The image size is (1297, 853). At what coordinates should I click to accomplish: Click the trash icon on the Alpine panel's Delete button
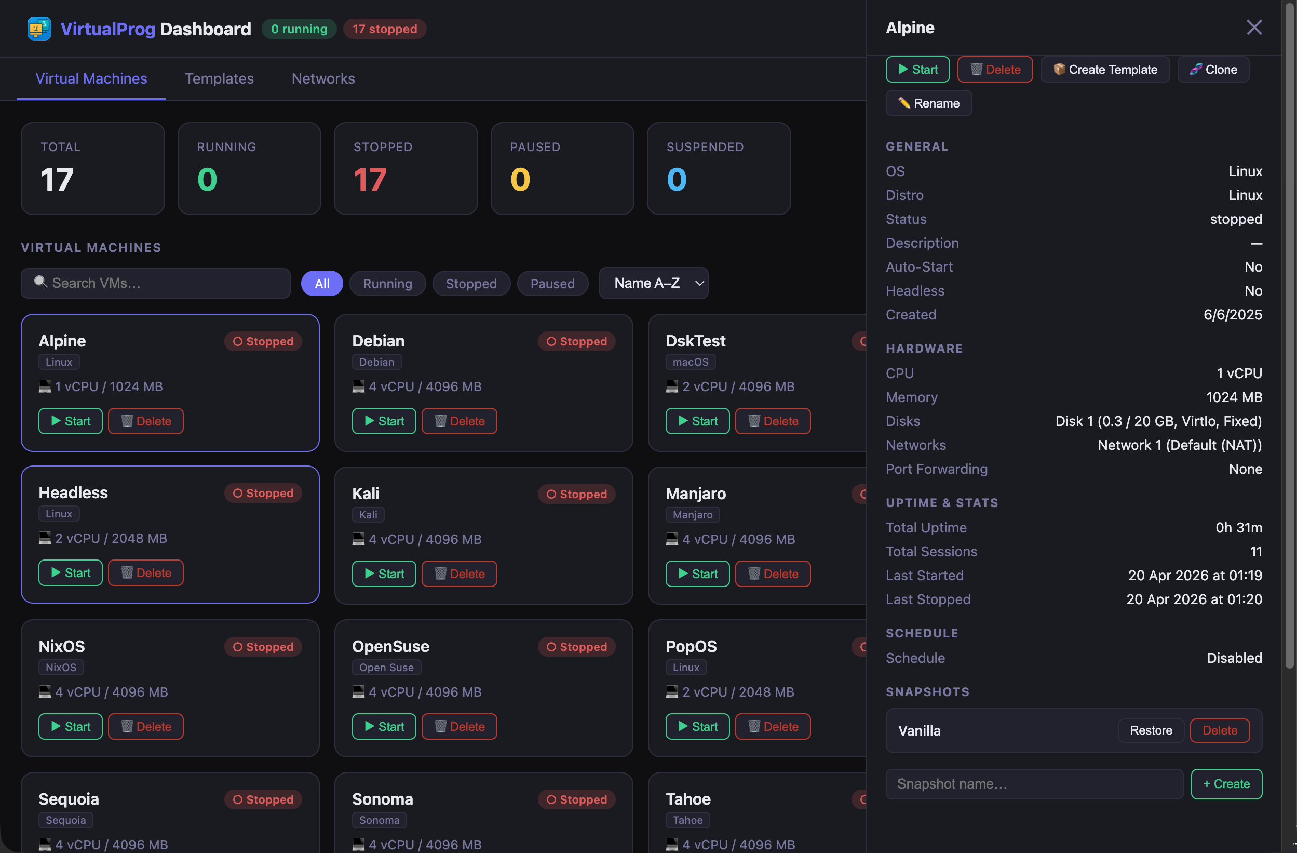pyautogui.click(x=976, y=69)
